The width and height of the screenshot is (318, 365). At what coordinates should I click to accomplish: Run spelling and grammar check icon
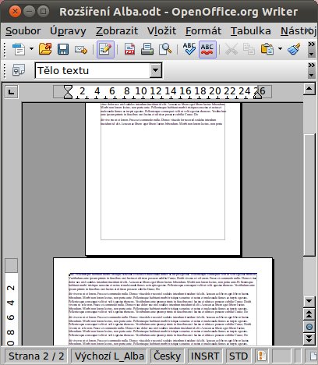pyautogui.click(x=189, y=48)
